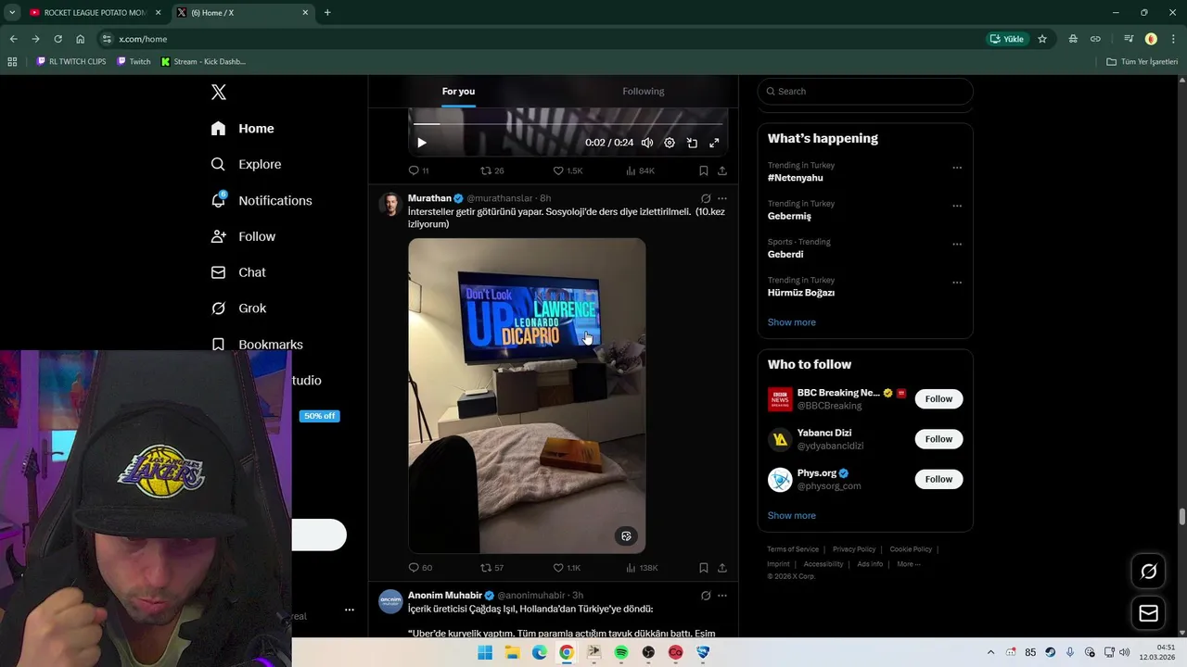Open Chat in sidebar
This screenshot has height=667, width=1187.
pos(239,272)
